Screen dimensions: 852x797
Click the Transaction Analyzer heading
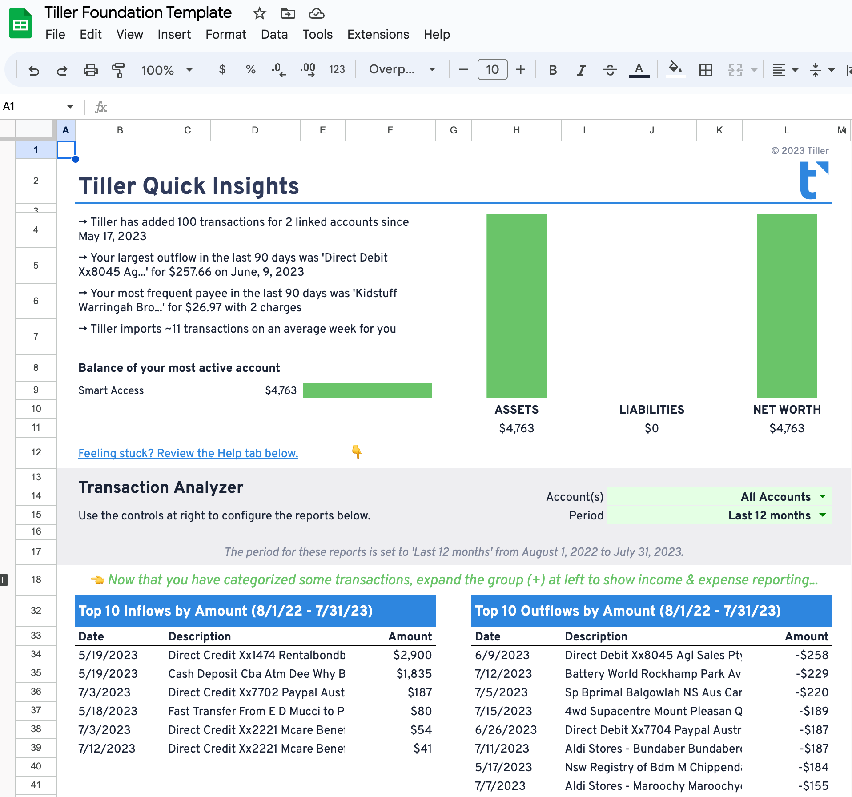tap(161, 487)
